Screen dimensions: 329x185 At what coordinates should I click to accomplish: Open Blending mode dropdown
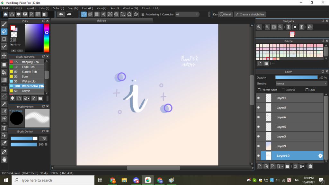tap(301, 84)
